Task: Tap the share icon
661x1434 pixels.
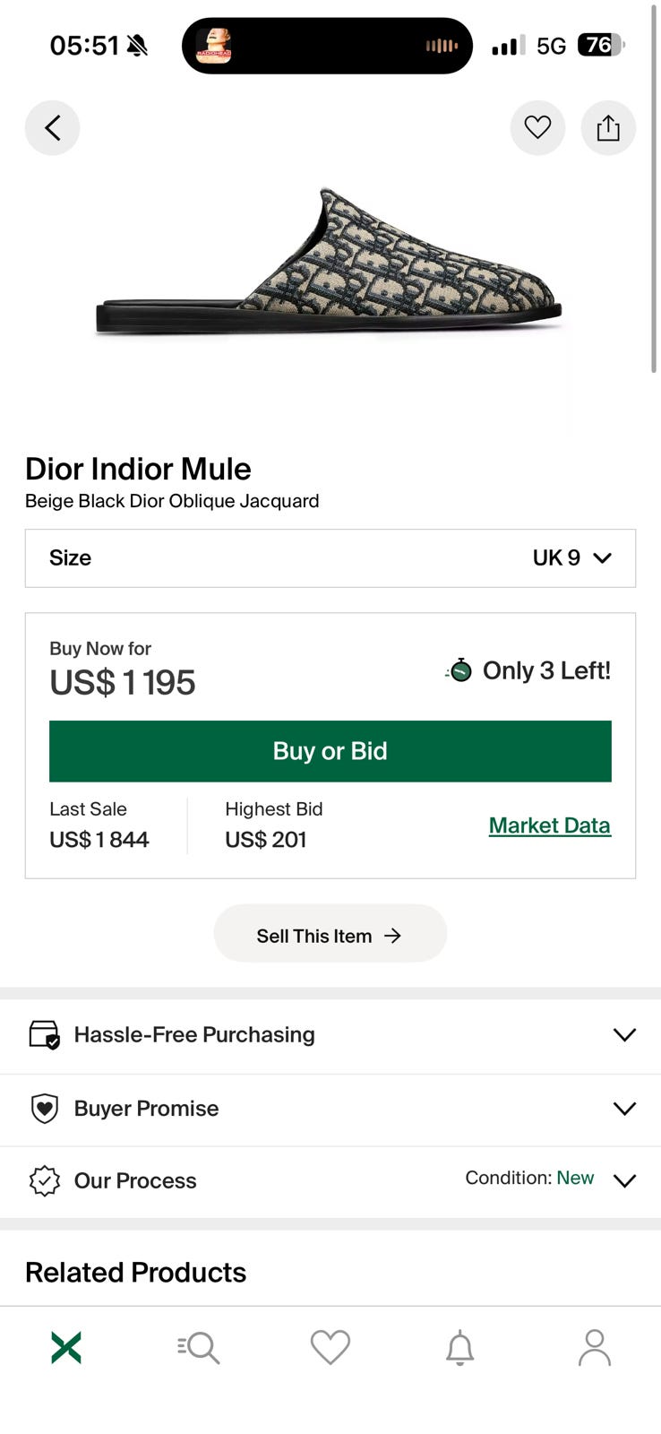Action: (x=608, y=128)
